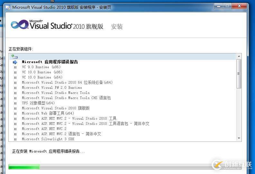The image size is (255, 174).
Task: Select ASP.NET MVC 2 语言包 - 简体中文 row
Action: [x=61, y=134]
